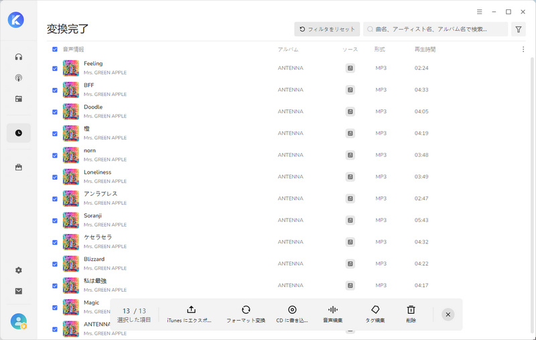Select the track title Doodle
536x340 pixels.
point(93,107)
